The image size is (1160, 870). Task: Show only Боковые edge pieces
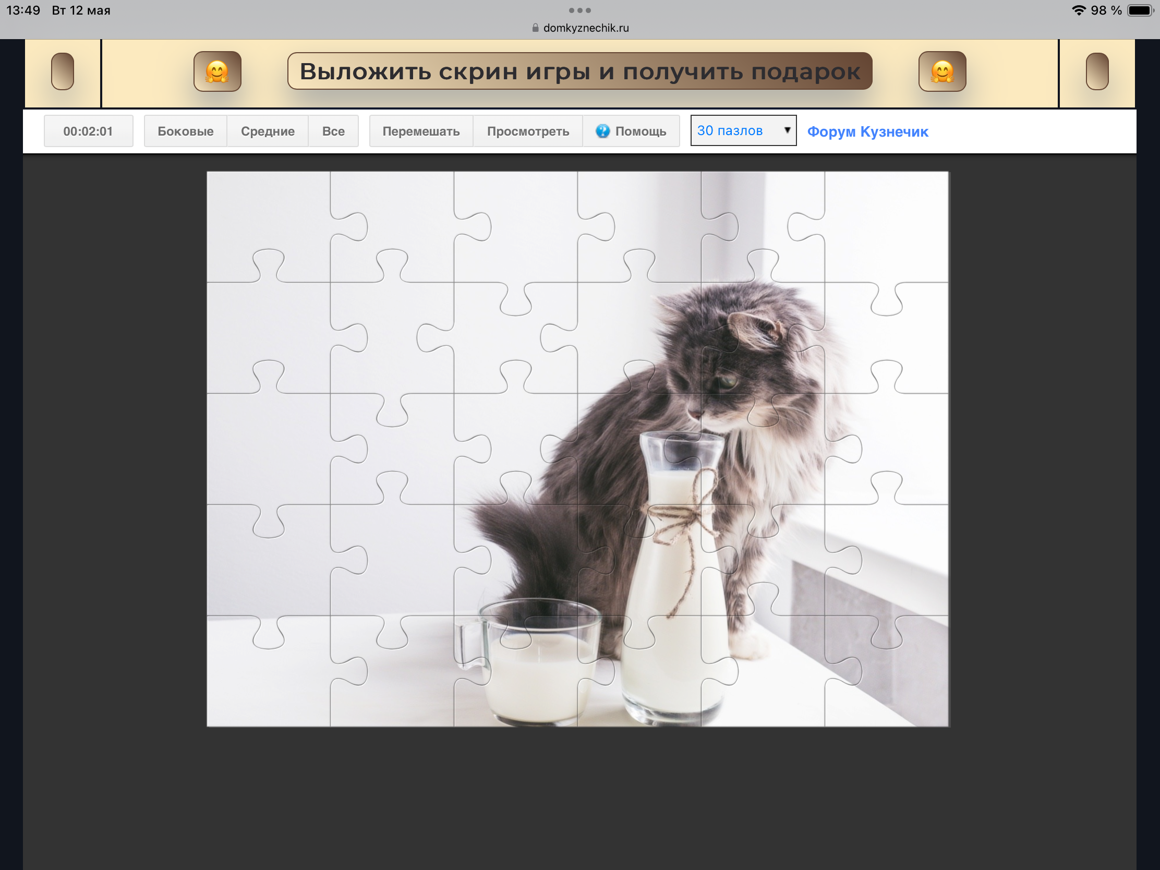(185, 131)
